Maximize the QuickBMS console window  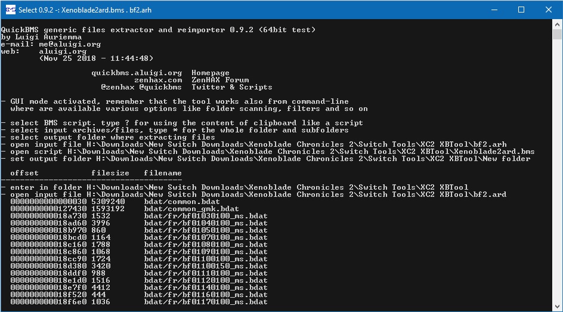[521, 10]
